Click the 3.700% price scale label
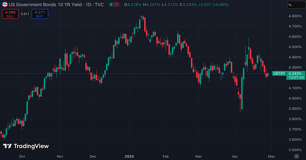This screenshot has width=306, height=160. click(x=295, y=129)
